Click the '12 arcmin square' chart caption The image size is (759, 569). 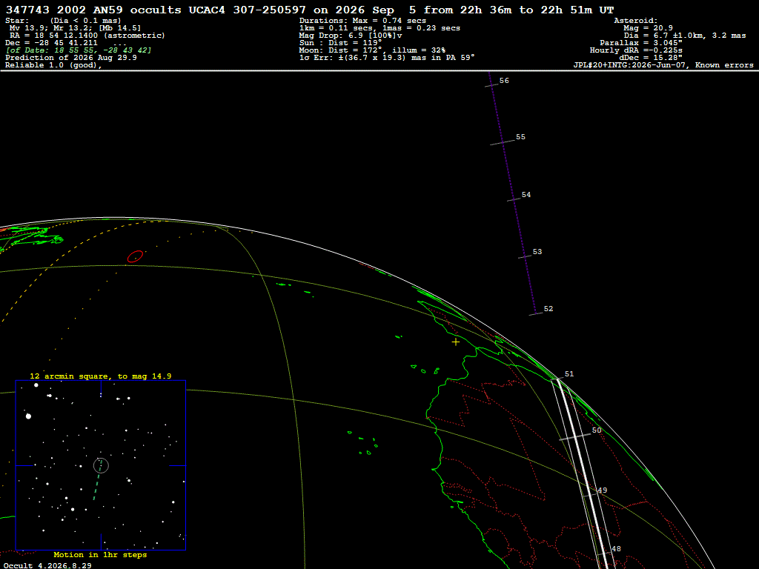101,376
